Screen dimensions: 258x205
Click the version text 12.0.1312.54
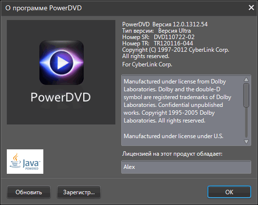(x=190, y=24)
